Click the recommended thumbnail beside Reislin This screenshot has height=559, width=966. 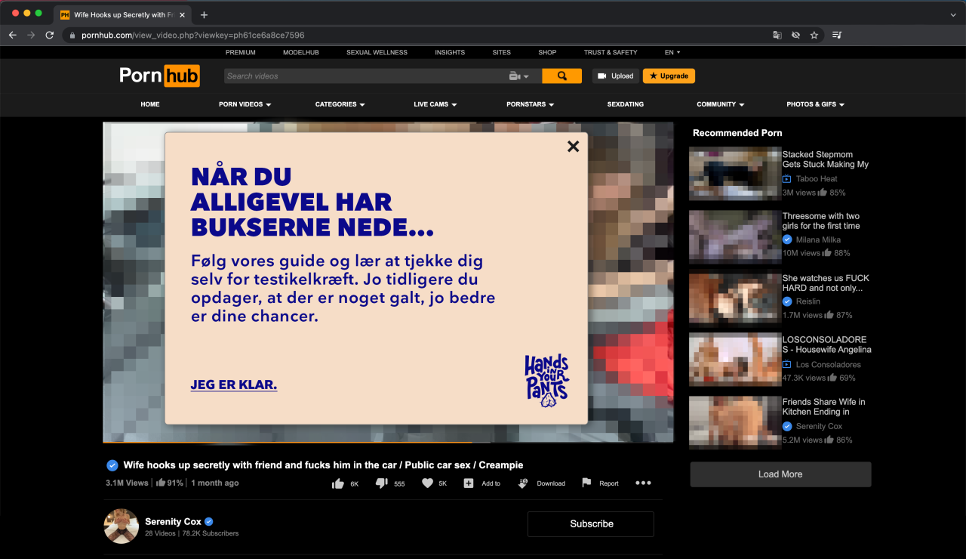(x=735, y=297)
